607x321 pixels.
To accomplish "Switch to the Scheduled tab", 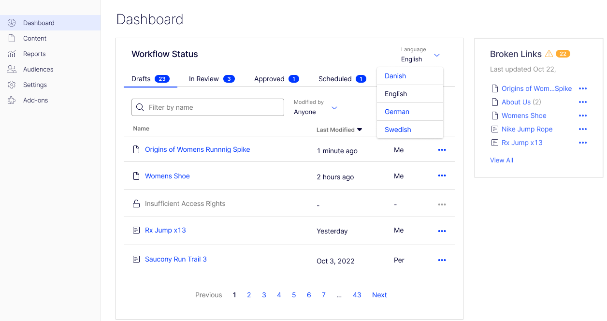I will (342, 79).
